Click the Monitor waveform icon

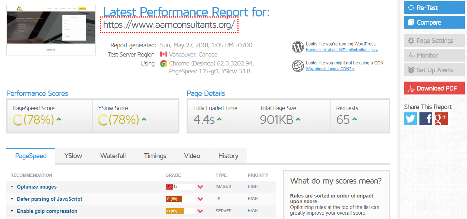pyautogui.click(x=411, y=55)
